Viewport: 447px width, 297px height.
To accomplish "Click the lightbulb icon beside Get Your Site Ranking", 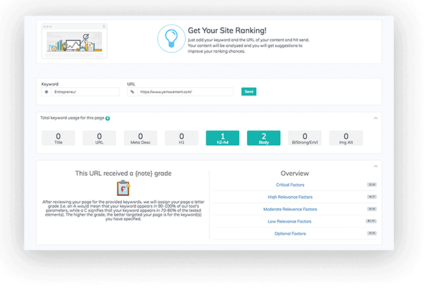I will coord(171,38).
